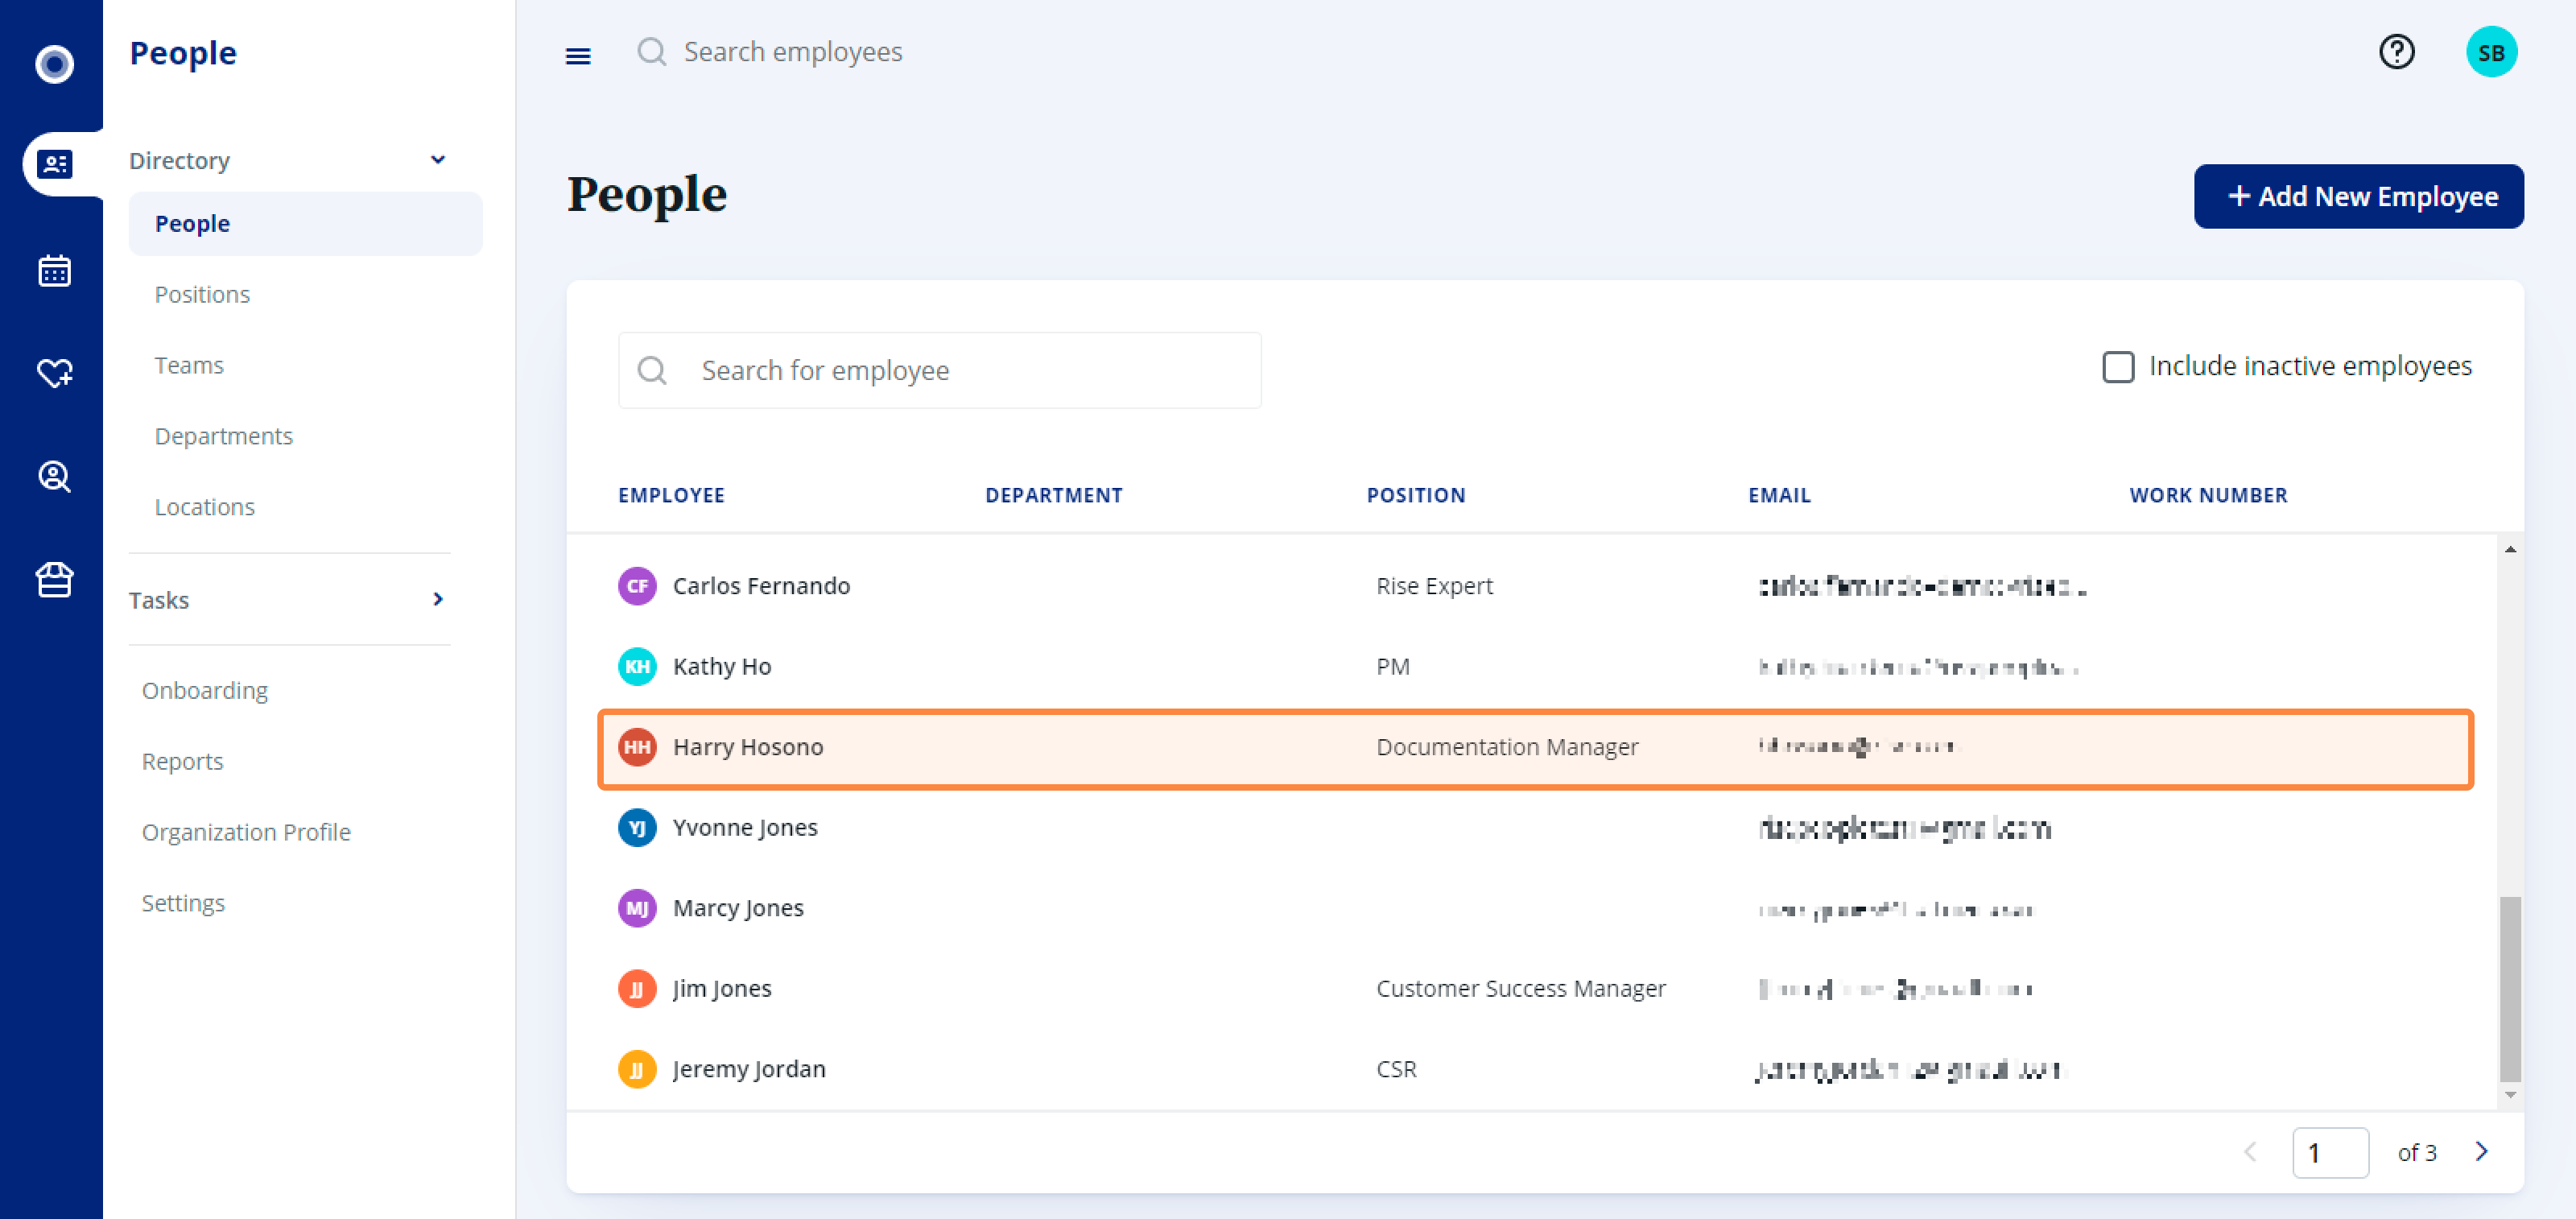Open Organization Profile from the sidebar
2576x1219 pixels.
tap(246, 831)
